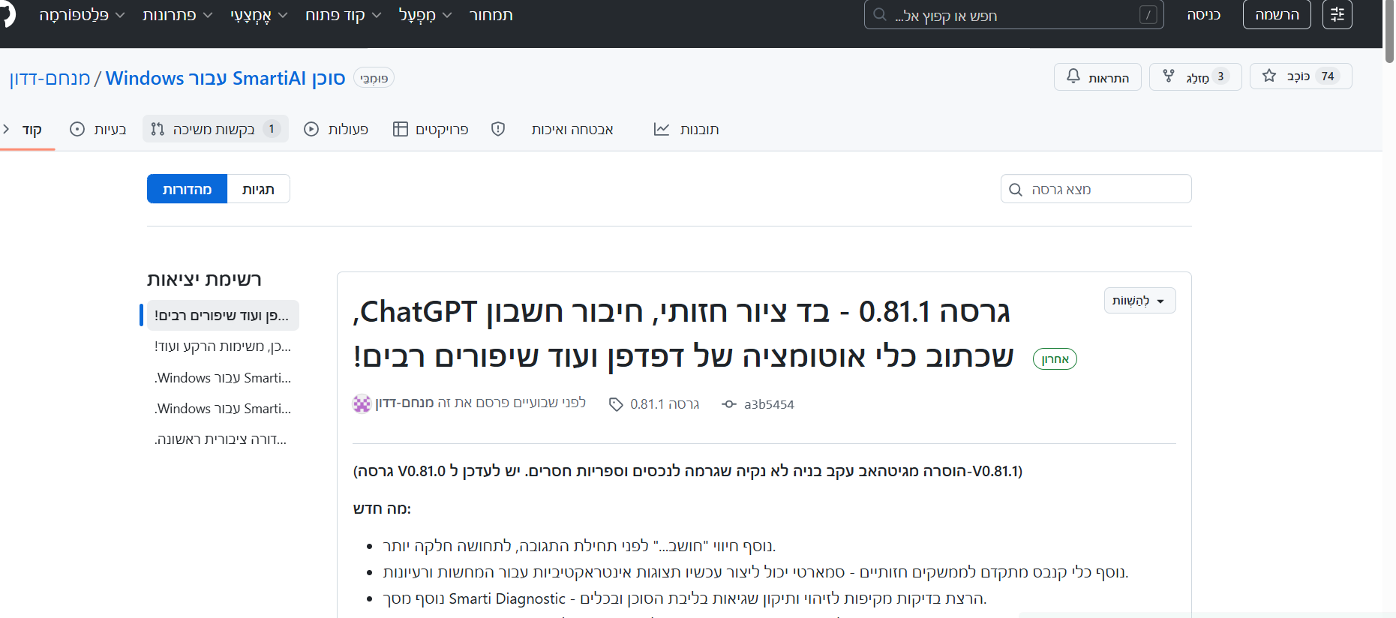Open the בקשות משיכה pull requests tab
Image resolution: width=1396 pixels, height=618 pixels.
[x=215, y=129]
